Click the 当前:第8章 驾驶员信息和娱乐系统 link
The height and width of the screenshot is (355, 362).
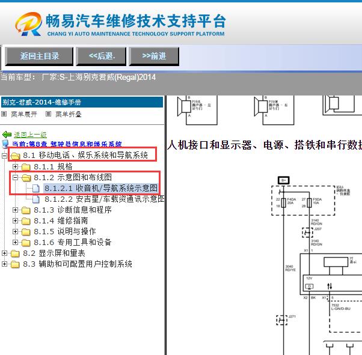[x=67, y=144]
